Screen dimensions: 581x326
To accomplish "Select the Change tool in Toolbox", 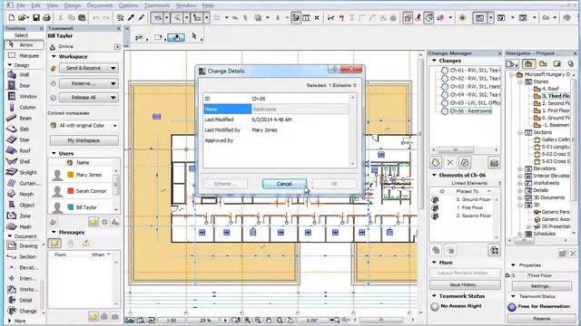I will 24,312.
